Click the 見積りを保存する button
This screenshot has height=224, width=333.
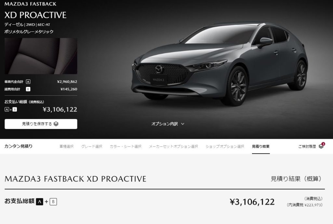41,124
